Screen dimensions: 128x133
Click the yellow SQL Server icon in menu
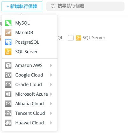(8, 52)
